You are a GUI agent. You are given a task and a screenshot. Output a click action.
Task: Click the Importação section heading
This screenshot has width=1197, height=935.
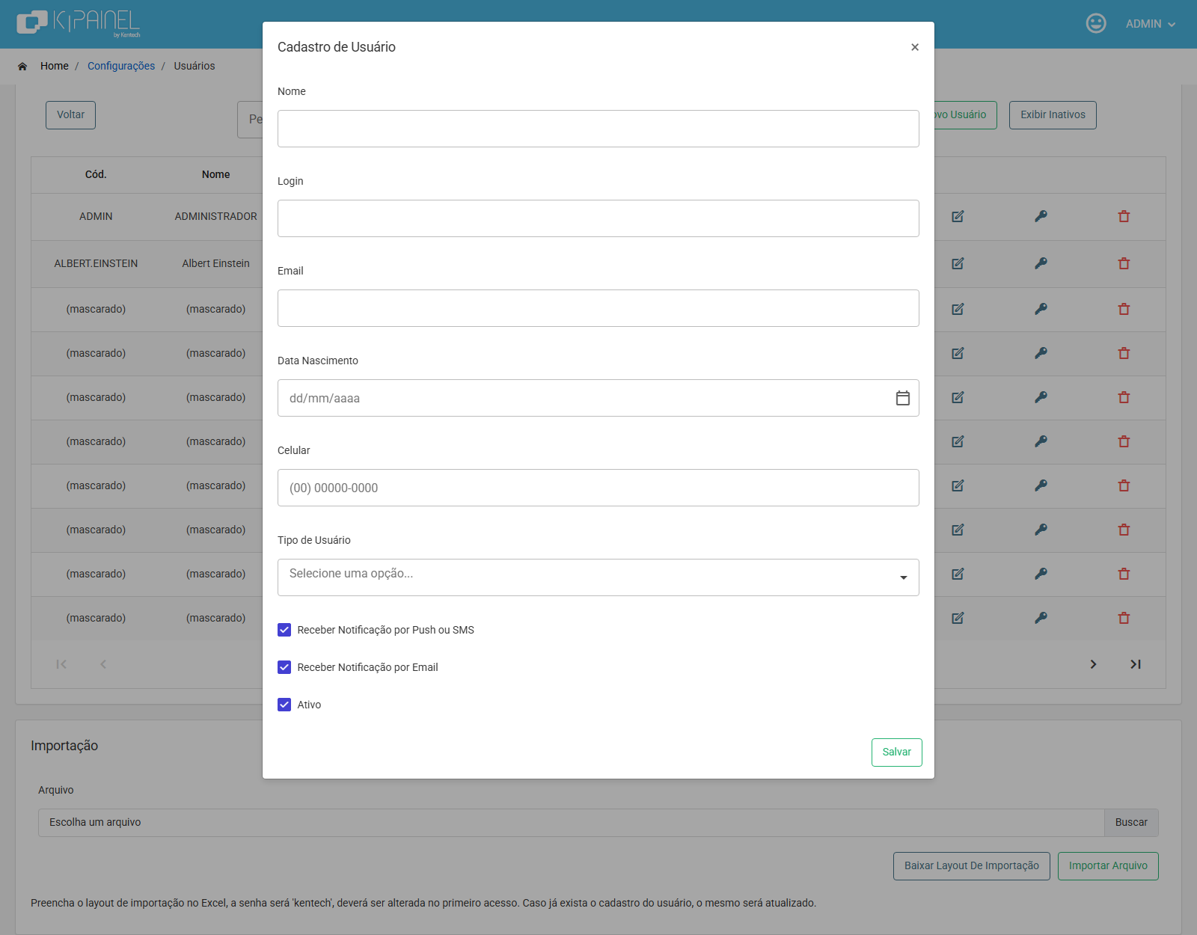click(x=64, y=746)
